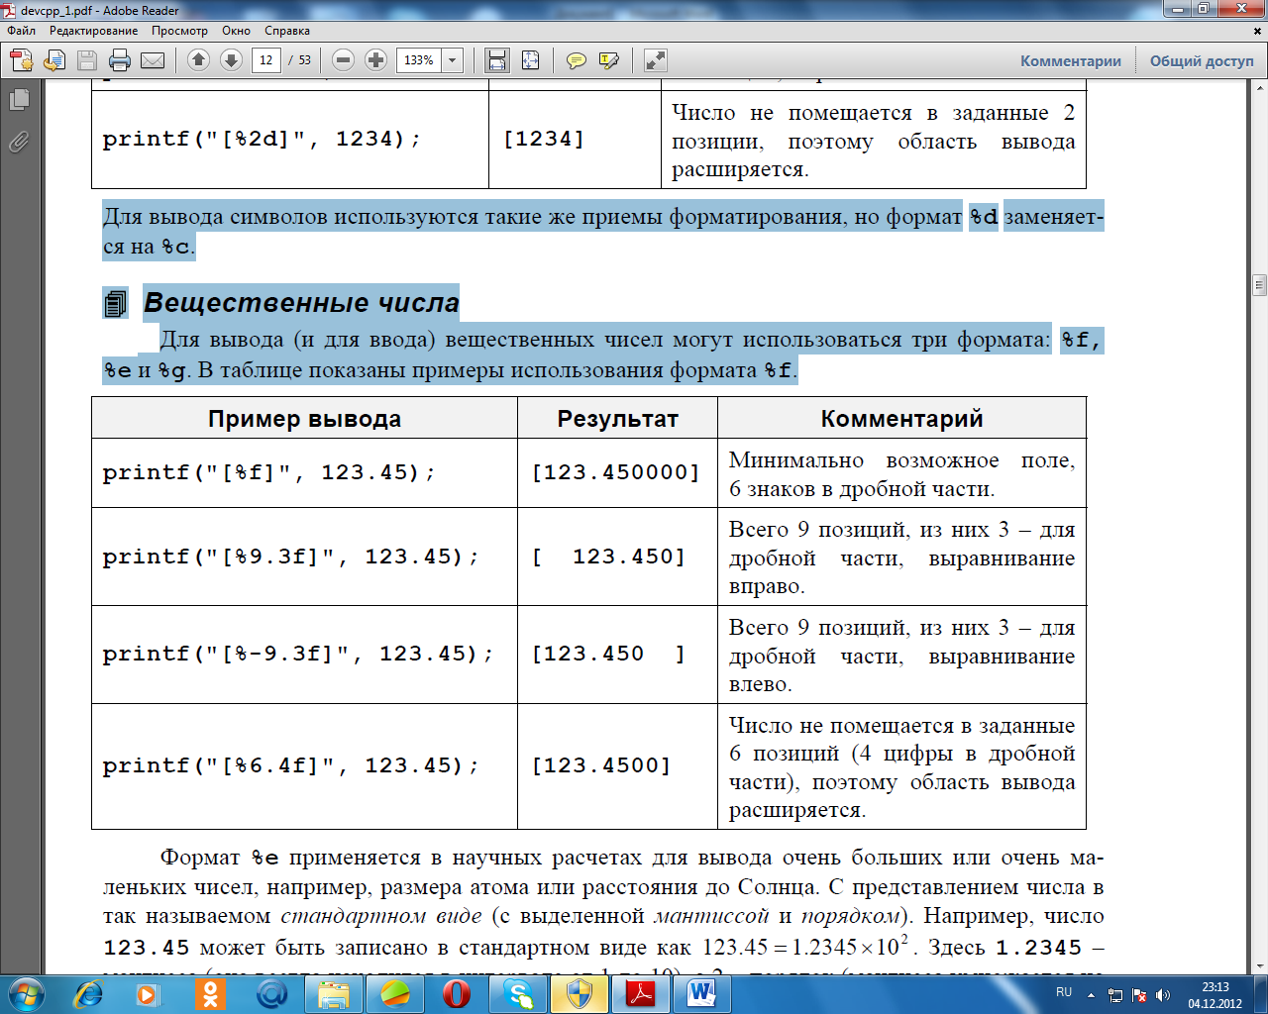The width and height of the screenshot is (1268, 1014).
Task: Click the result cell '[123.450000]'
Action: click(616, 472)
